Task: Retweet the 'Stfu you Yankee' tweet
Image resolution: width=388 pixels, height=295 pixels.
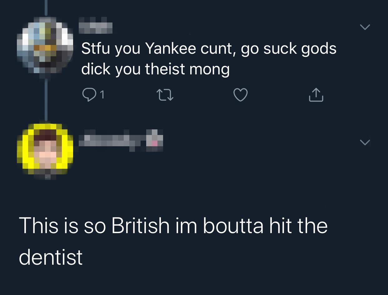Action: [165, 95]
